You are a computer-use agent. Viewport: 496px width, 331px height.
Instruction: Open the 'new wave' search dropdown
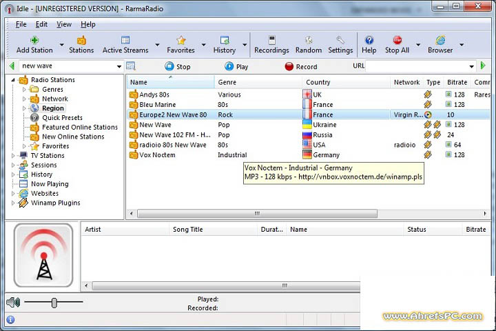tap(119, 66)
